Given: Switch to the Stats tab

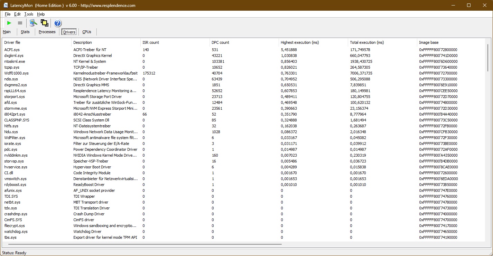Looking at the screenshot, I should (x=25, y=32).
